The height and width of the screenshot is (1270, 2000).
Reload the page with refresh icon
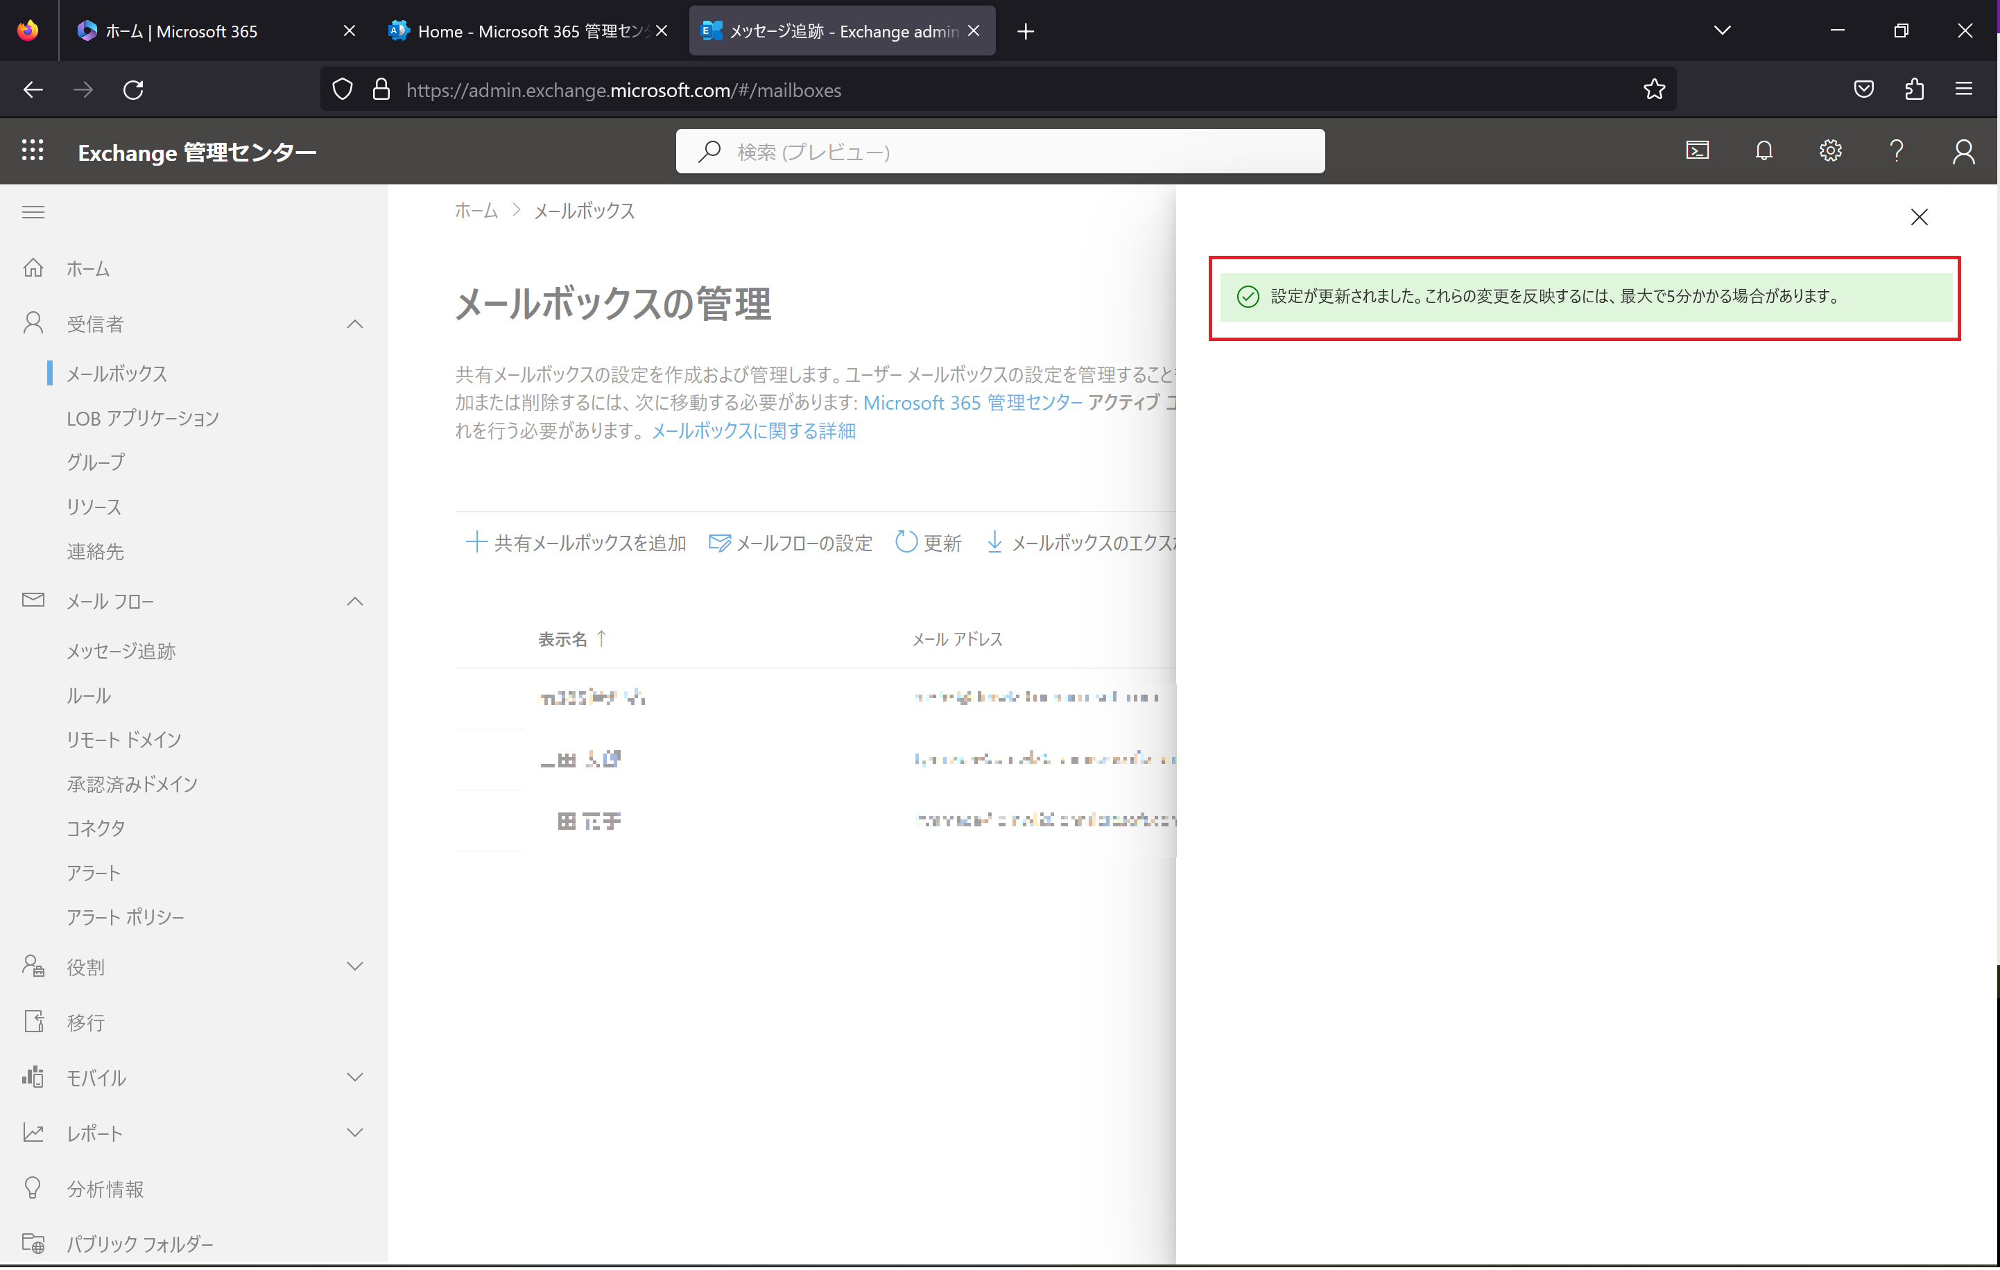click(134, 89)
